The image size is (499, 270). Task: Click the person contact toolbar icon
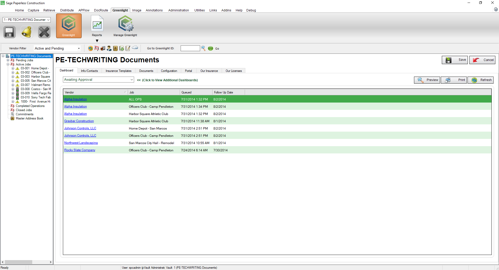(109, 48)
